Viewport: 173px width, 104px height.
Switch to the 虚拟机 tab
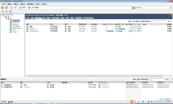coord(38,18)
